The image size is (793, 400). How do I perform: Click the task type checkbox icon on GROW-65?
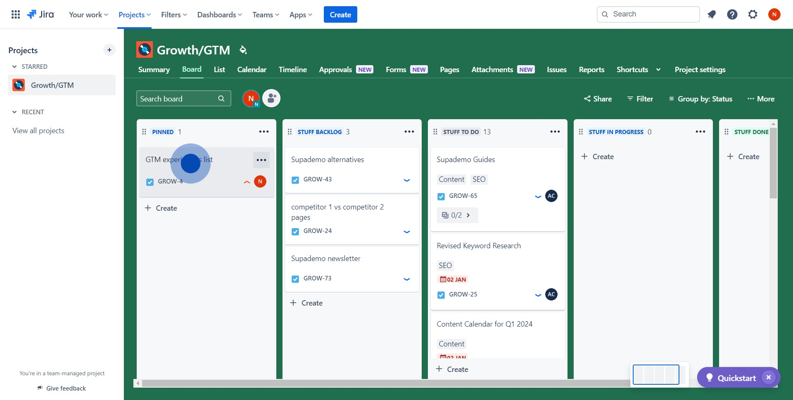441,196
